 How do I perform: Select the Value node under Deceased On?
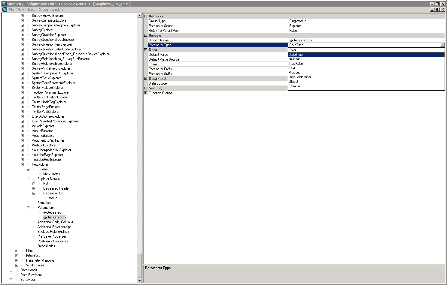tap(53, 198)
